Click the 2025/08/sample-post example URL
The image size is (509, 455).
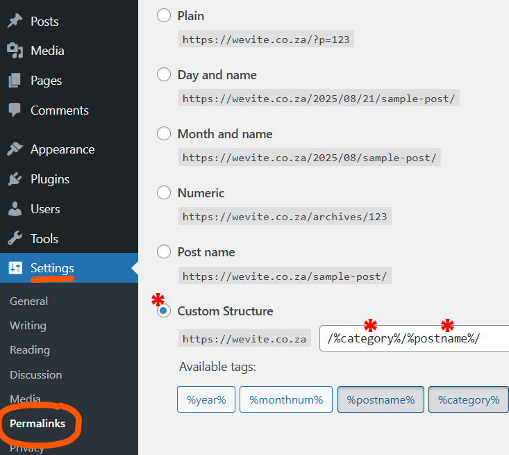(x=310, y=157)
